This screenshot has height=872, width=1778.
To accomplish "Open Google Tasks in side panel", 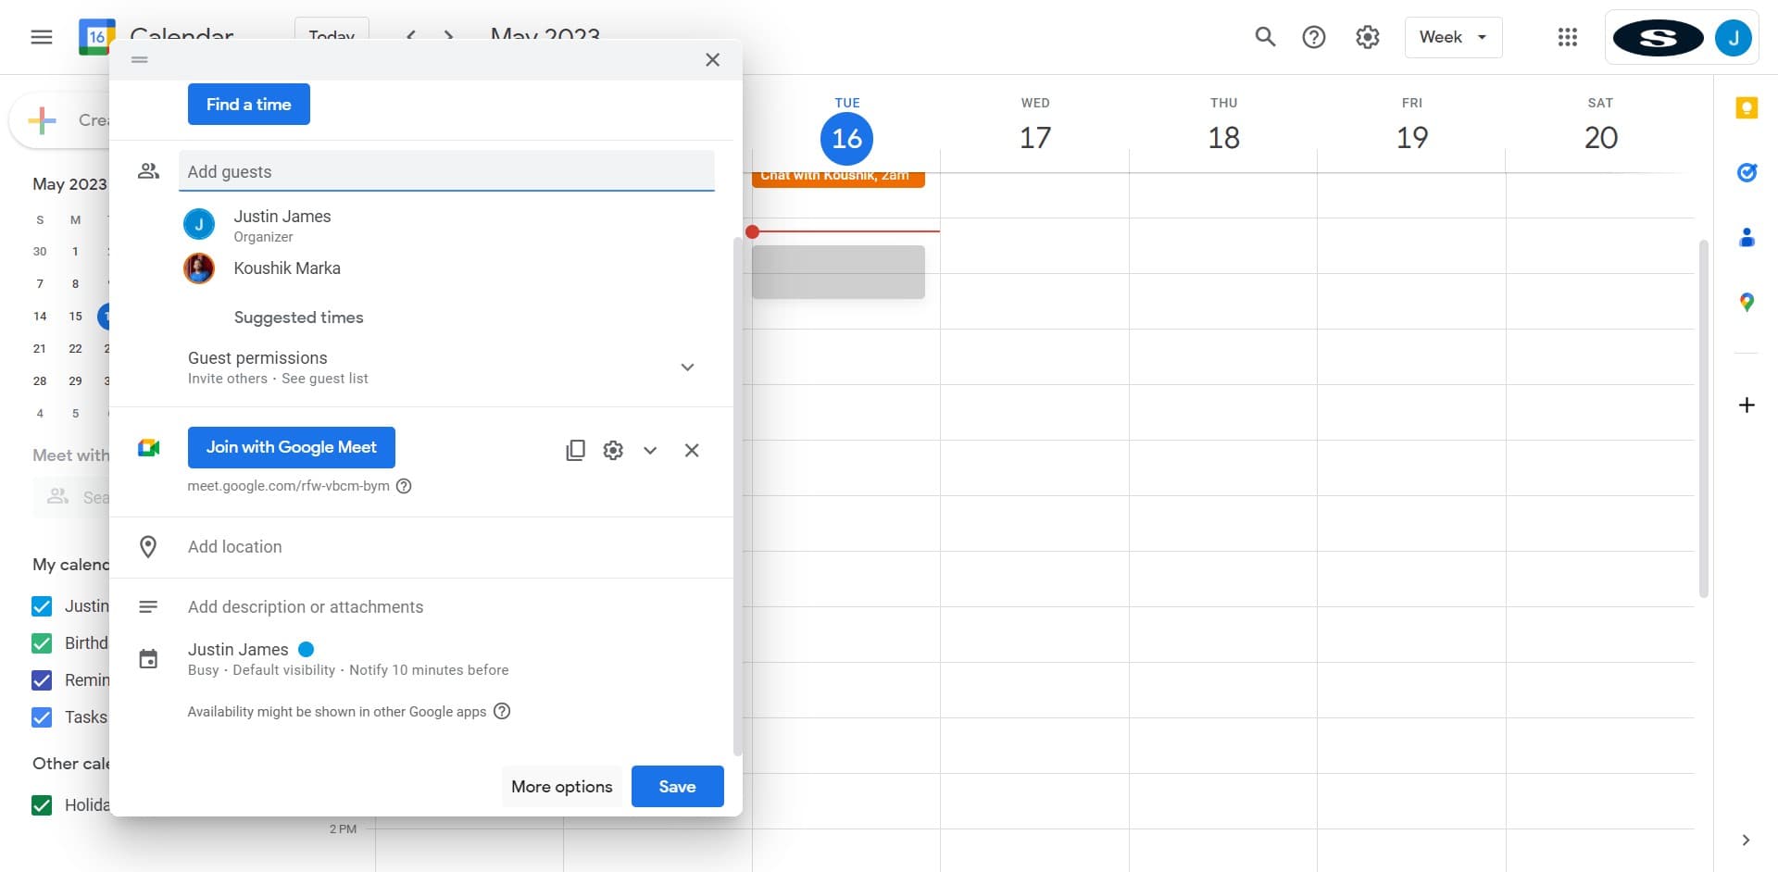I will tap(1747, 173).
